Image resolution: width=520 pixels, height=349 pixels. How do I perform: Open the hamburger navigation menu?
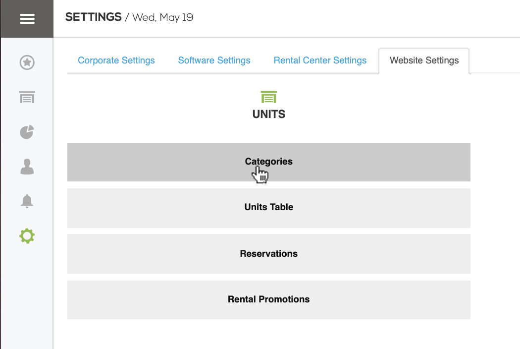coord(27,18)
